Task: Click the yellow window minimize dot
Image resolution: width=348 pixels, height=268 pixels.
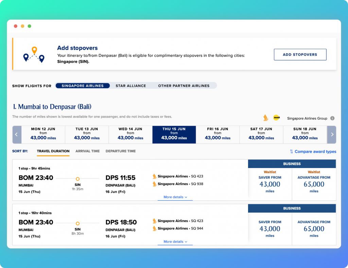Action: click(x=22, y=26)
